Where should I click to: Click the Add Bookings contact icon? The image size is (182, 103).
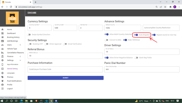pyautogui.click(x=2, y=41)
